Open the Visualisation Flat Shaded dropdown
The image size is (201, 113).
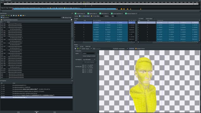point(123,49)
